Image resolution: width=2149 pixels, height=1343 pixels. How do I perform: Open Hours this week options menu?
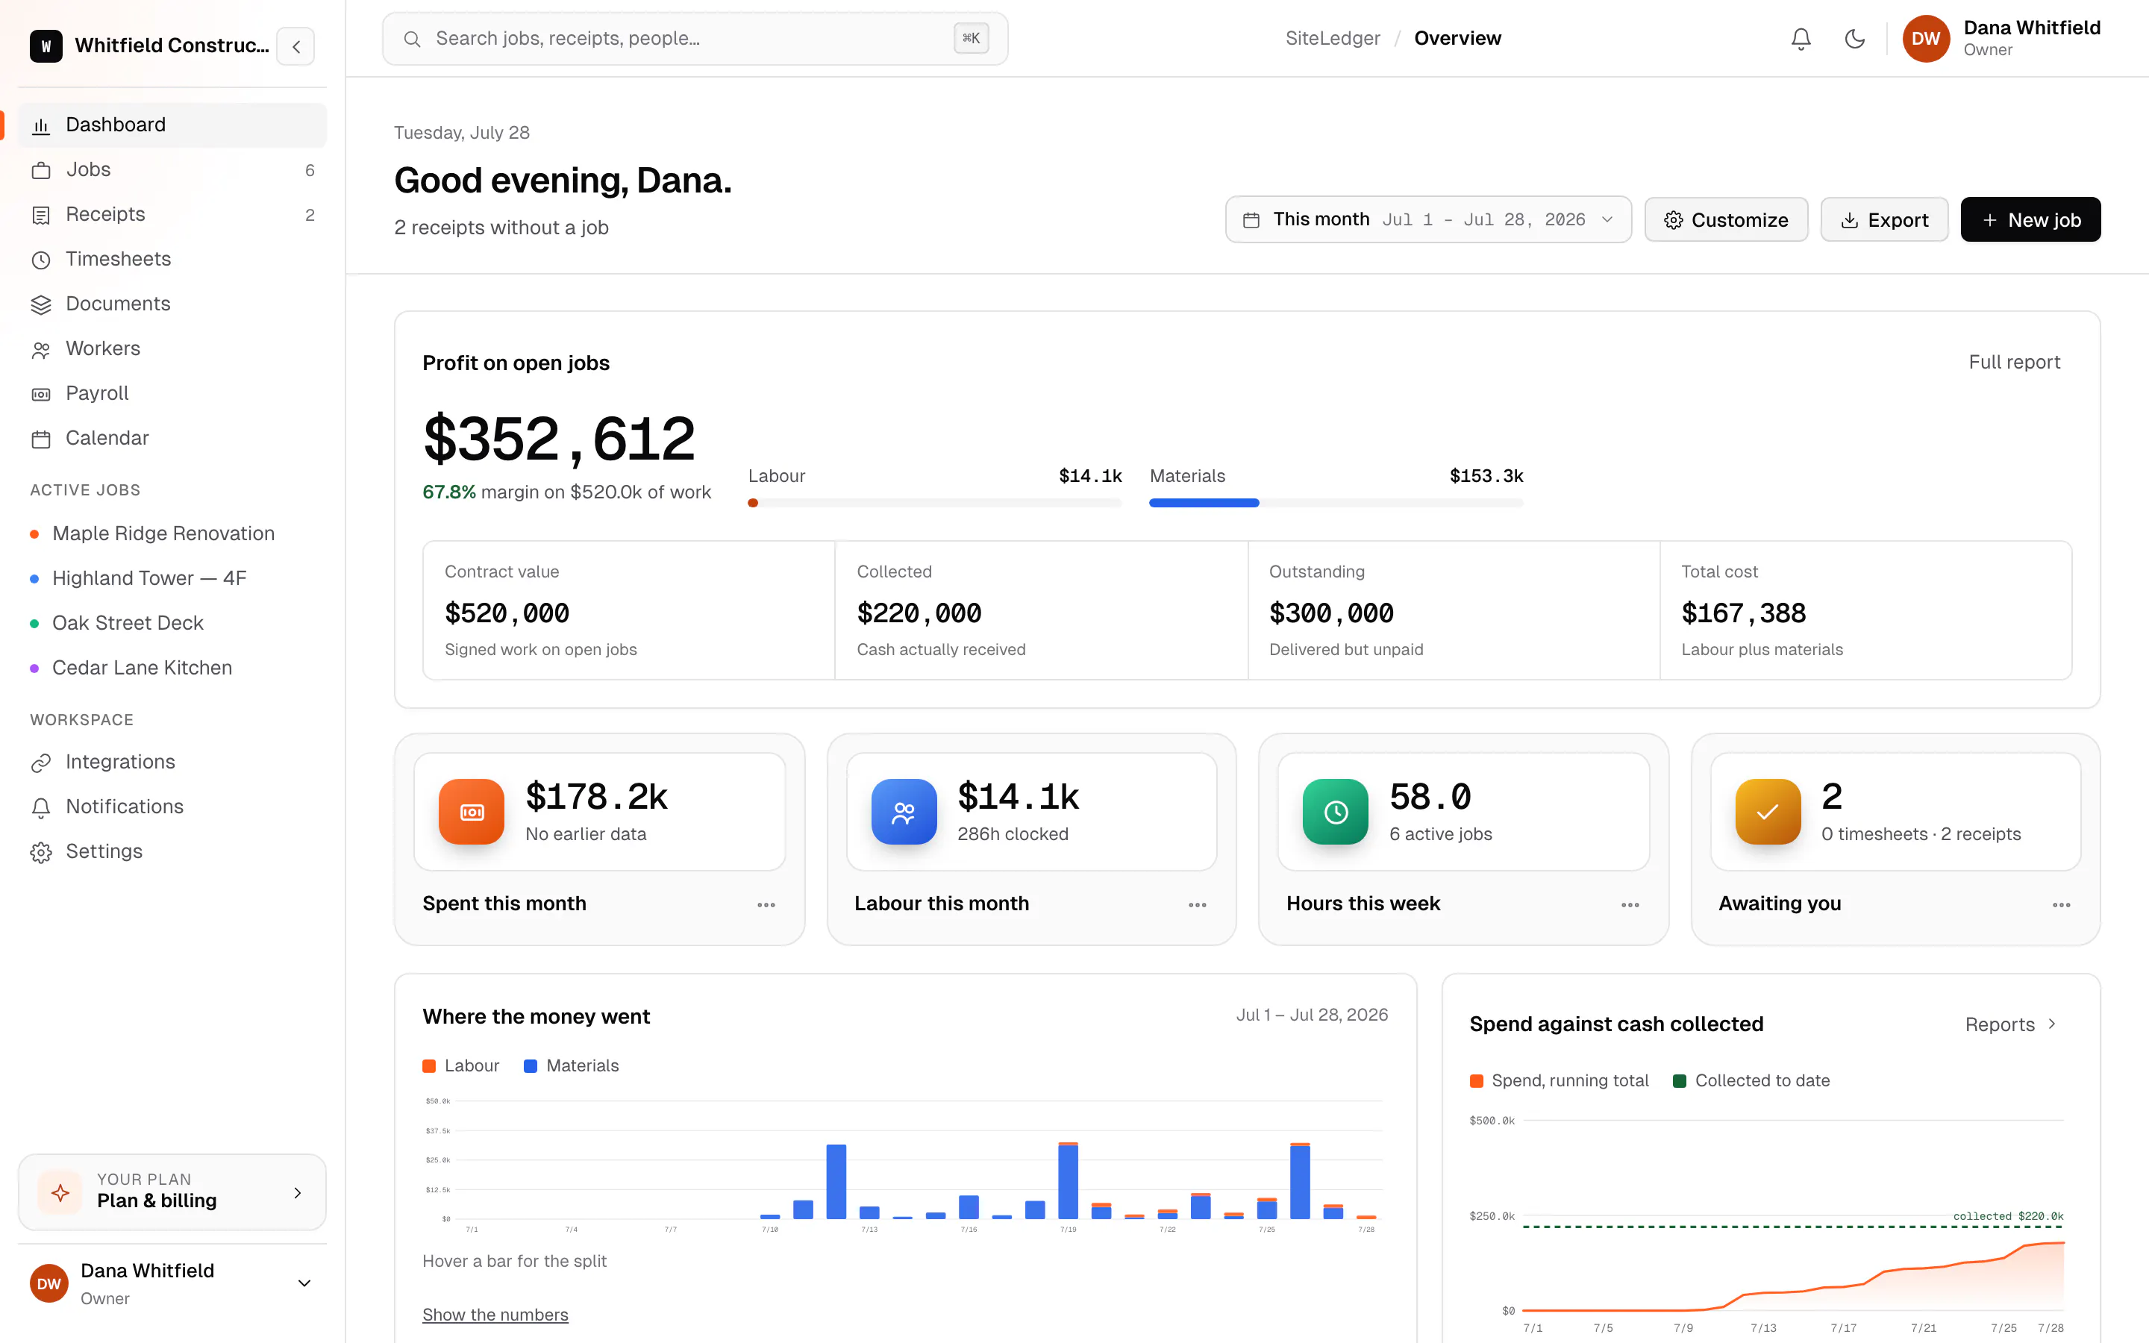(1630, 904)
